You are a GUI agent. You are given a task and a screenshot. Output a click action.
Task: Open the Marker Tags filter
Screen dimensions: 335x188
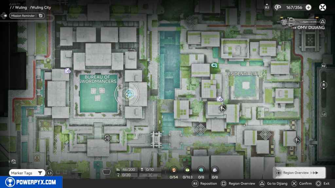click(27, 173)
